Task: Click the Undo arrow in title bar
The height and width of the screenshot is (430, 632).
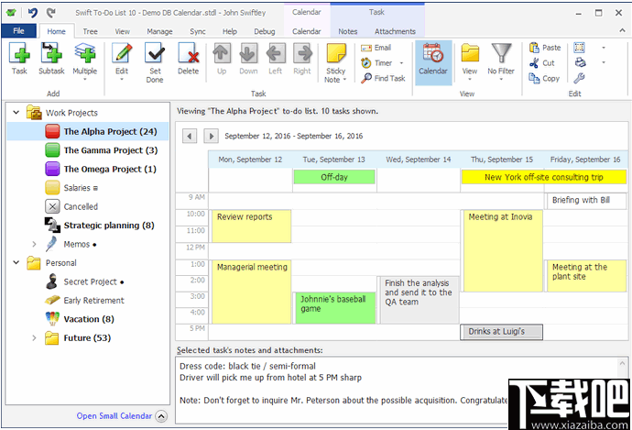Action: 33,13
